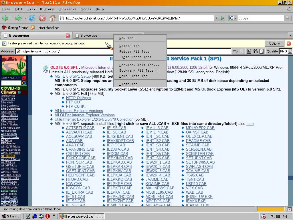Image resolution: width=293 pixels, height=220 pixels.
Task: Click the popup blocker Options button
Action: [x=274, y=44]
